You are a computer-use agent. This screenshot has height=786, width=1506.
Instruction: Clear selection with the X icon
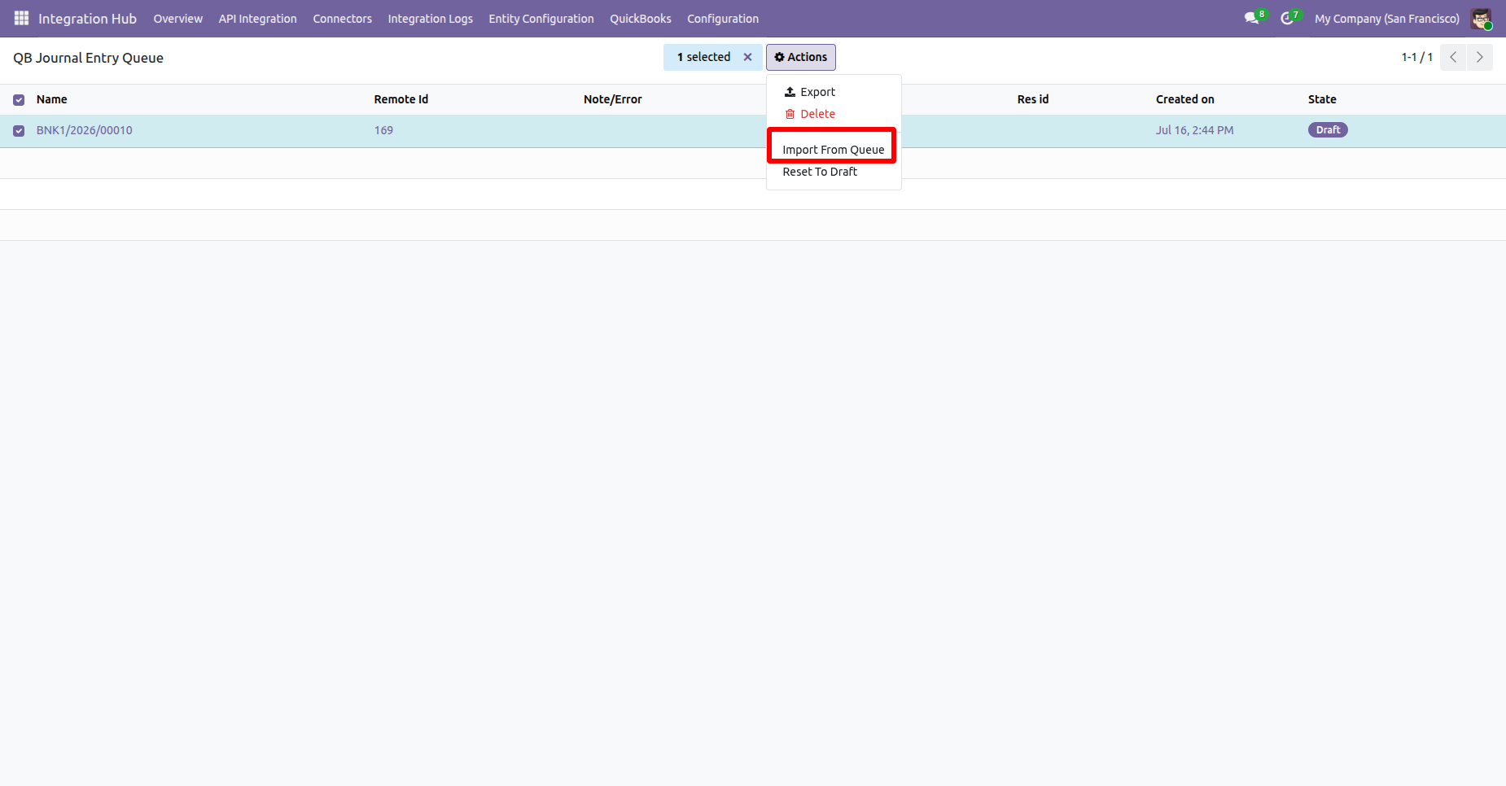747,57
